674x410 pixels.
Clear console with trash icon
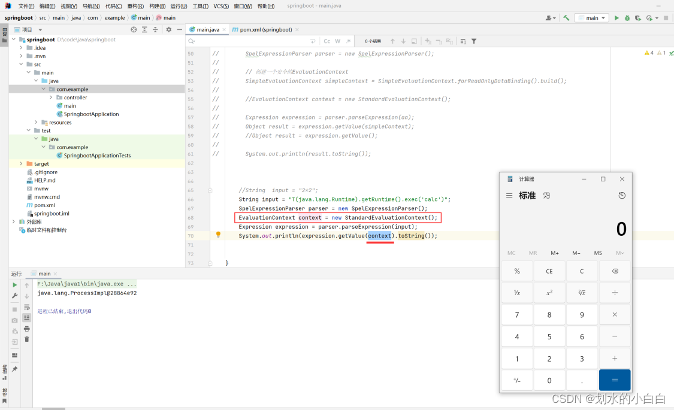coord(26,339)
